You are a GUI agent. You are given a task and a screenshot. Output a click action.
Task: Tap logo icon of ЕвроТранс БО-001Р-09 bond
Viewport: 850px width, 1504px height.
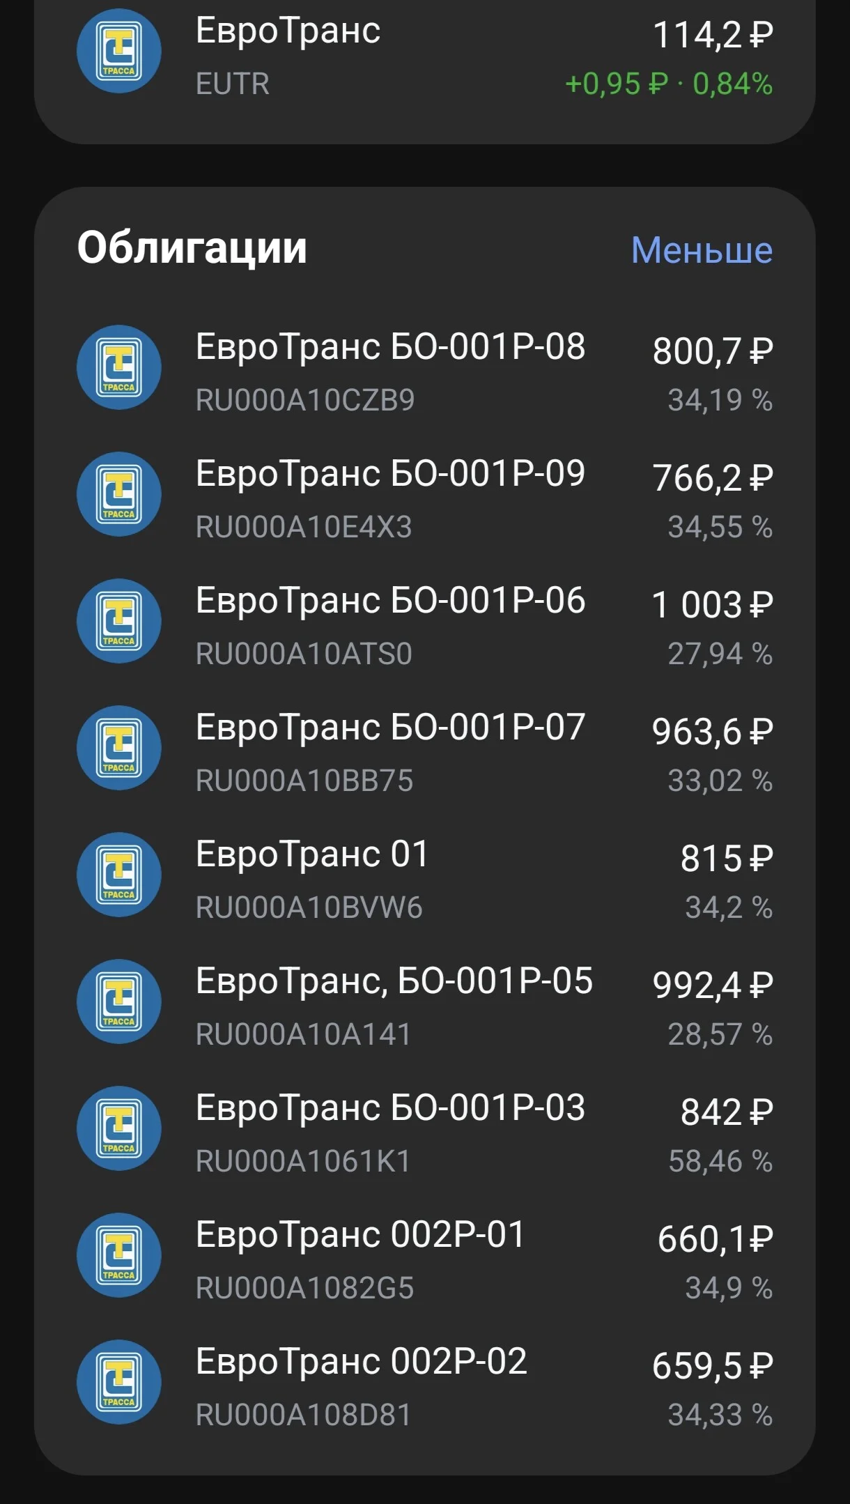point(119,494)
